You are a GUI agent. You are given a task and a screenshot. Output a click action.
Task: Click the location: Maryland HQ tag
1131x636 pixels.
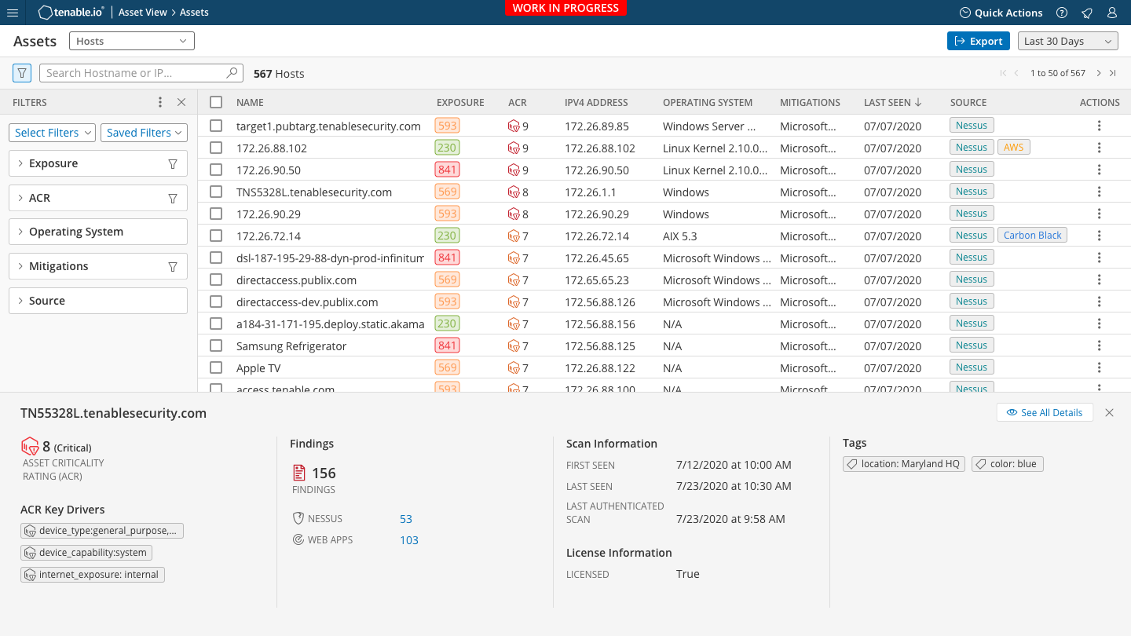pos(904,464)
